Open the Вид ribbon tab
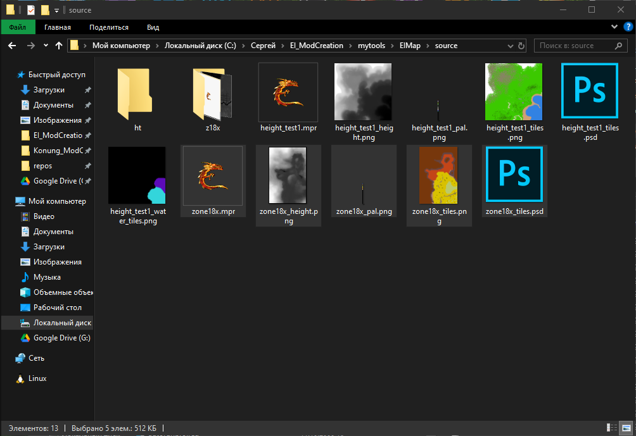The width and height of the screenshot is (636, 436). (x=153, y=27)
